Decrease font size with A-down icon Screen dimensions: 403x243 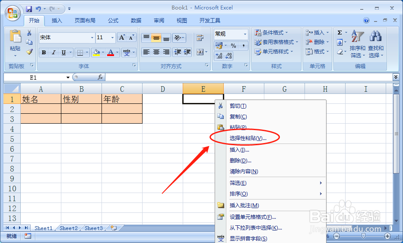coord(131,37)
